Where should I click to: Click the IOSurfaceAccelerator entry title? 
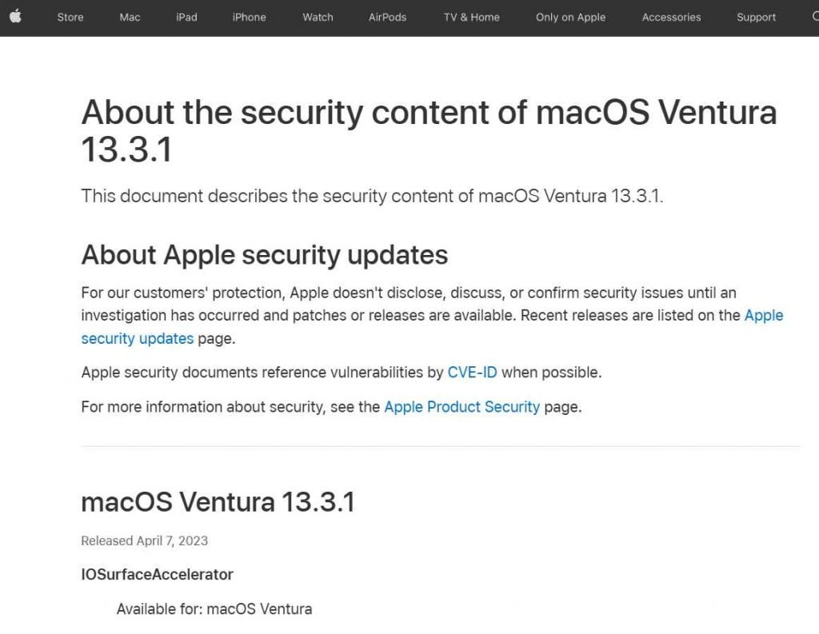click(157, 575)
